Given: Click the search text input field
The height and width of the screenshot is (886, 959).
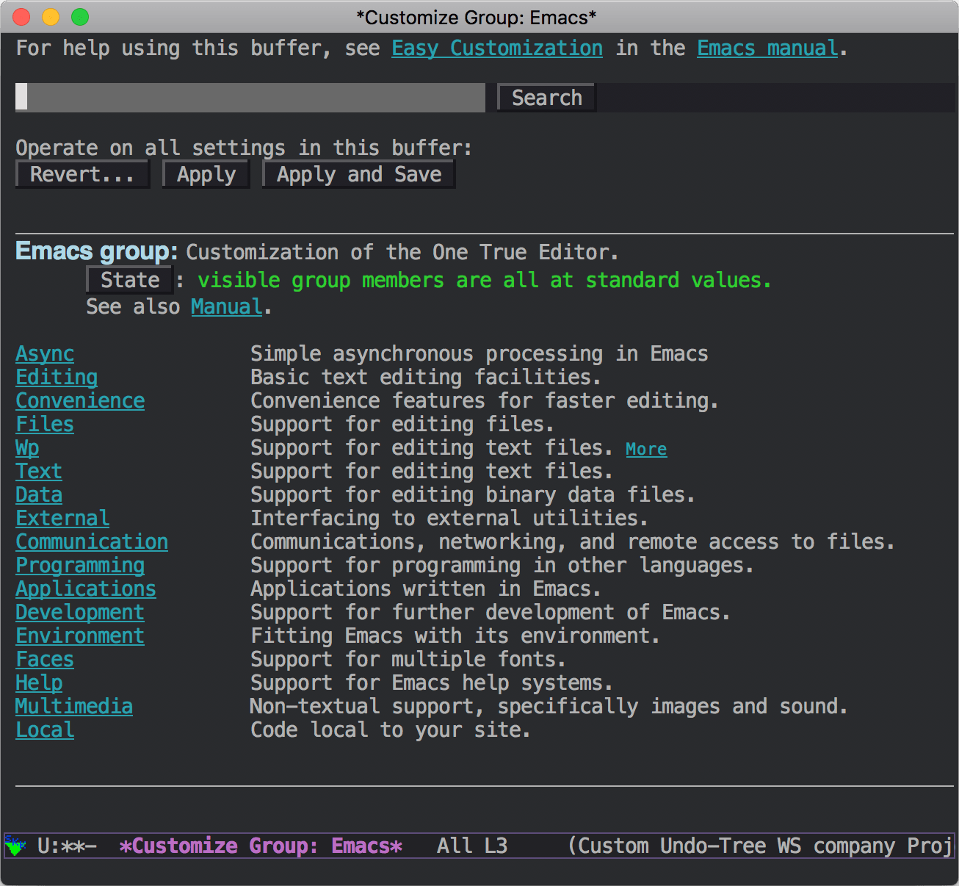Looking at the screenshot, I should [250, 98].
